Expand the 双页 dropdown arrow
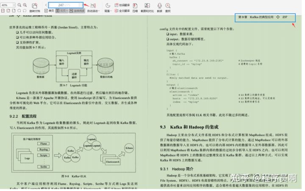The height and width of the screenshot is (191, 305). 67,11
